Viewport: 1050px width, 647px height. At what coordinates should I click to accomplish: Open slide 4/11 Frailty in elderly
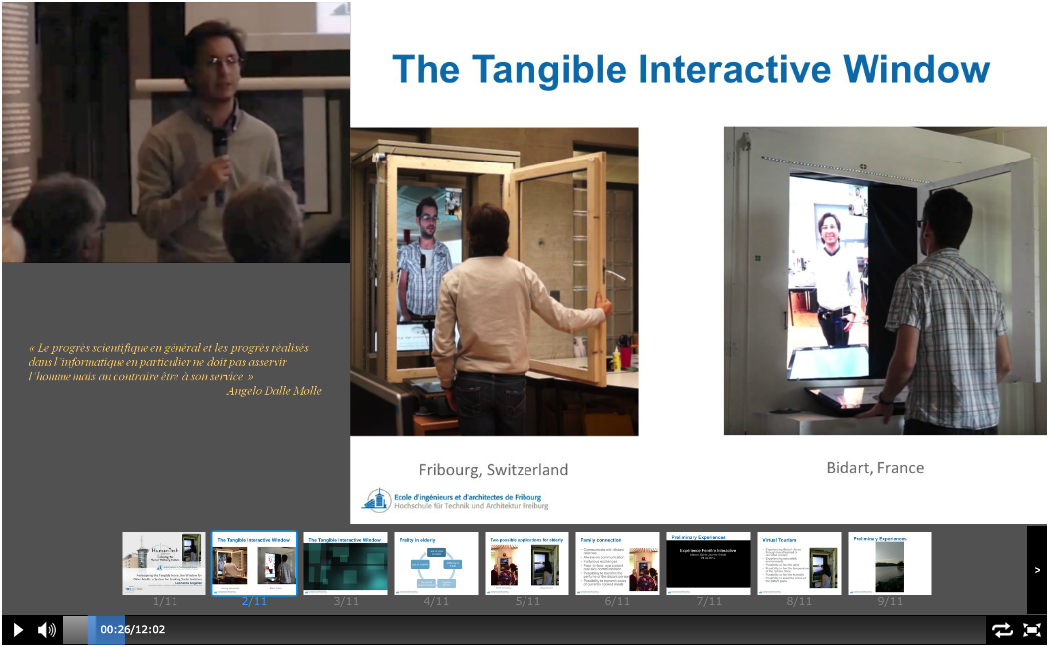point(436,563)
